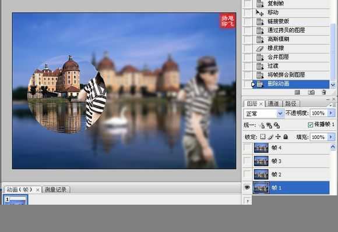Click the icon on the highlighted 删除动画 row

(x=260, y=84)
